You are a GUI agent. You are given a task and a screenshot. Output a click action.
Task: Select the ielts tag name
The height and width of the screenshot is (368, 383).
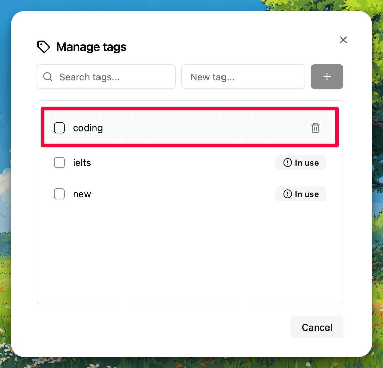tap(82, 163)
